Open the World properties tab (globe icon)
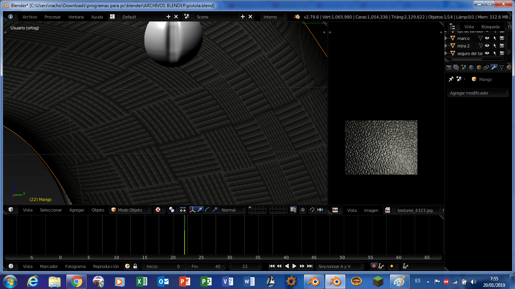The width and height of the screenshot is (515, 289). click(x=471, y=67)
